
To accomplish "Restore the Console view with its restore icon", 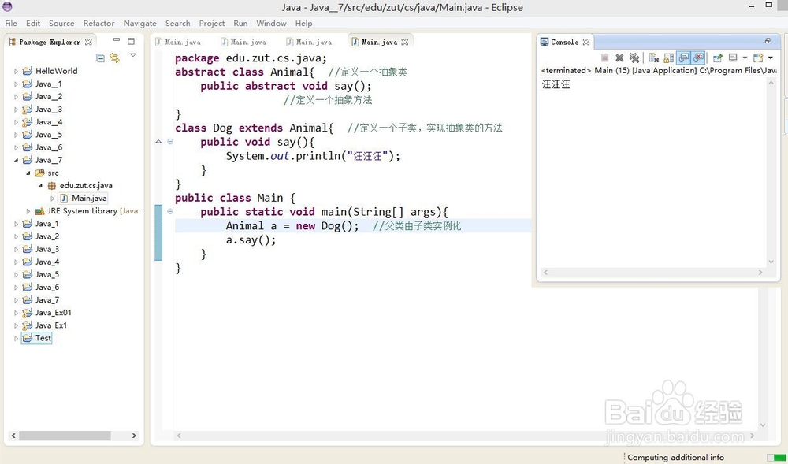I will point(768,41).
